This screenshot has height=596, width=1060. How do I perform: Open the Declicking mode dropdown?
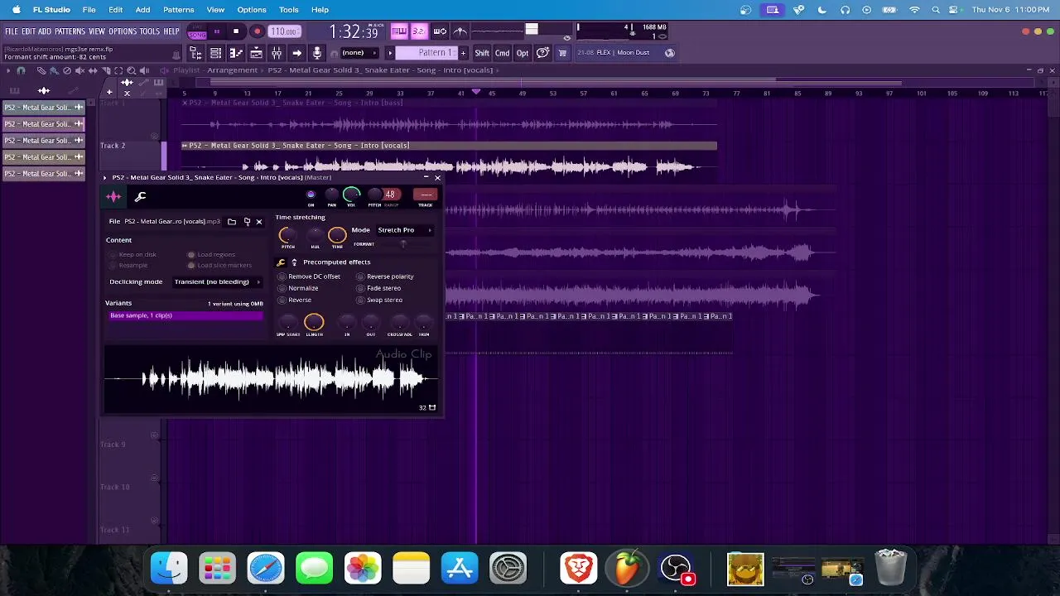pyautogui.click(x=217, y=281)
